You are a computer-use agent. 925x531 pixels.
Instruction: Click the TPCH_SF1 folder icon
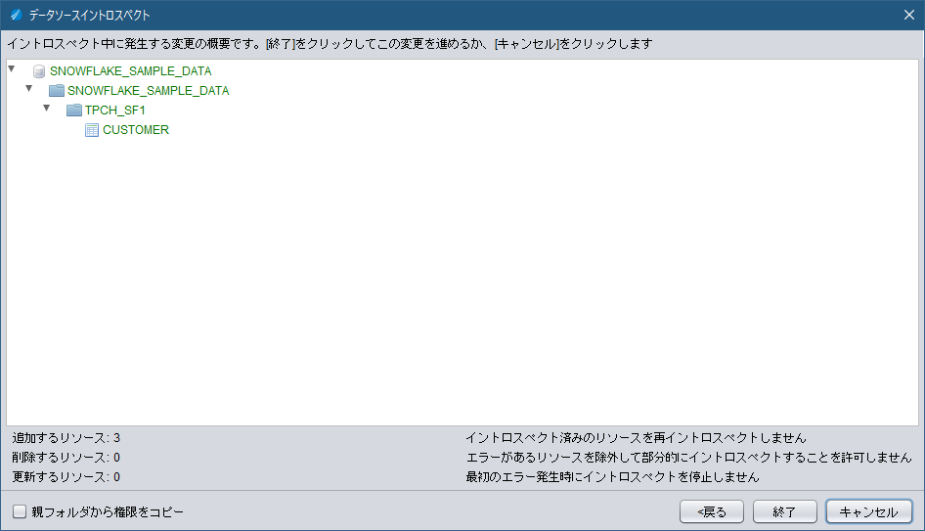tap(74, 111)
